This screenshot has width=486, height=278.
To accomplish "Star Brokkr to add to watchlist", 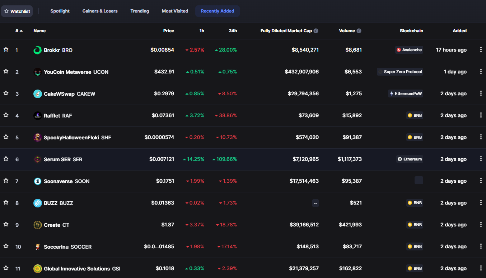I will (x=6, y=49).
